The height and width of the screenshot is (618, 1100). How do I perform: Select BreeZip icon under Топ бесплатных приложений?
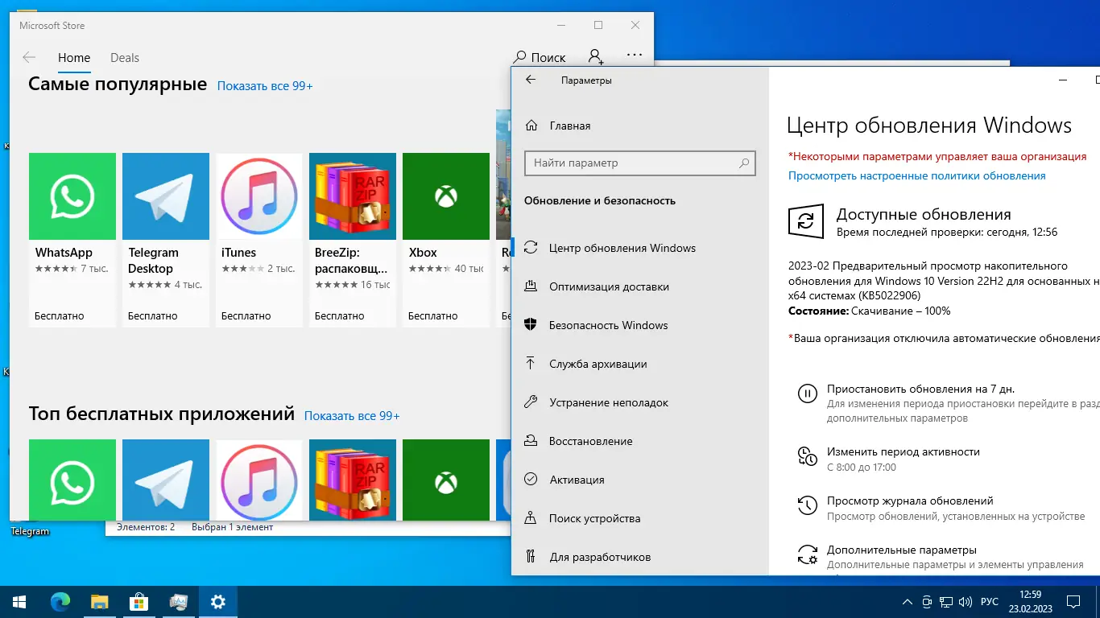click(353, 480)
